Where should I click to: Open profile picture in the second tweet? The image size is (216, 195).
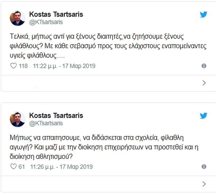[17, 119]
